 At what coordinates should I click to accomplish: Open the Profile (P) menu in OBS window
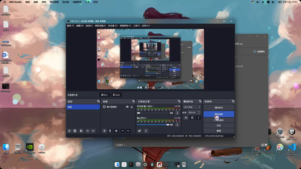click(x=113, y=26)
